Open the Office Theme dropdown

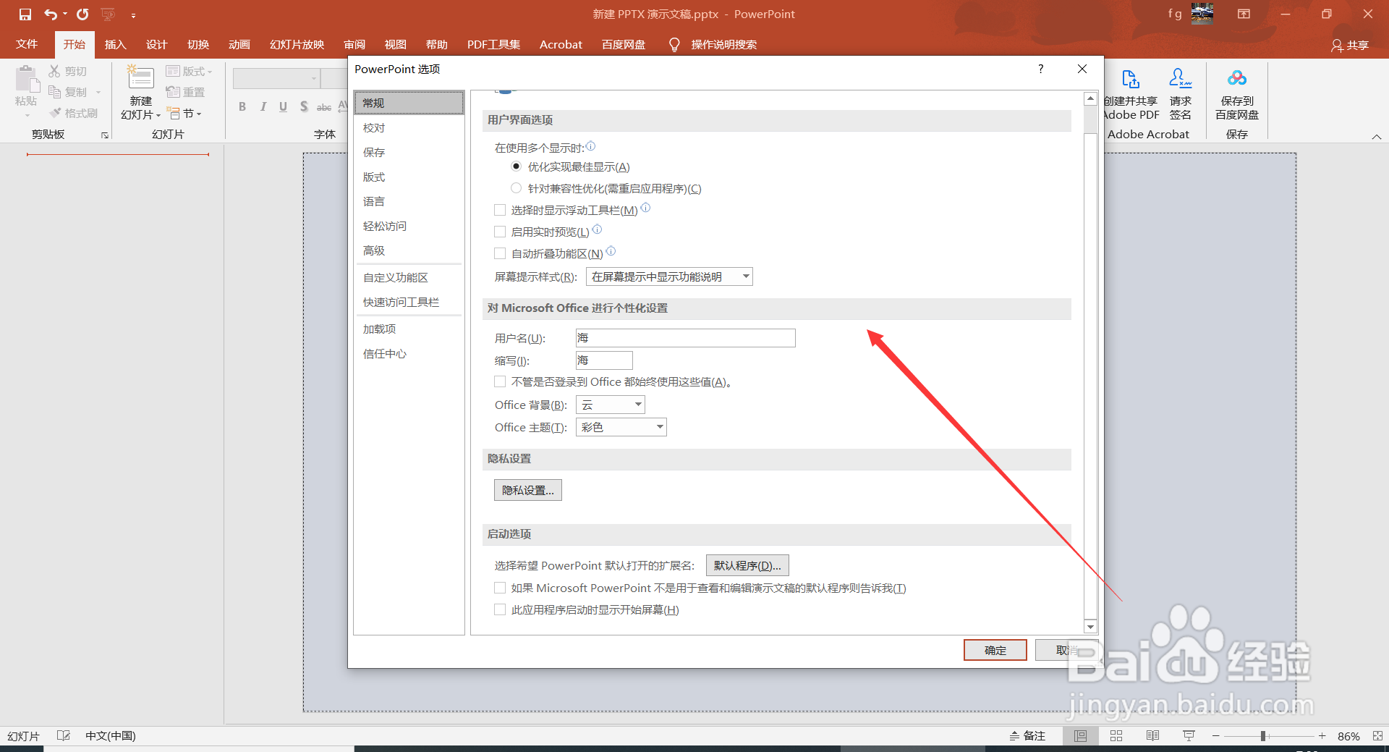click(621, 427)
